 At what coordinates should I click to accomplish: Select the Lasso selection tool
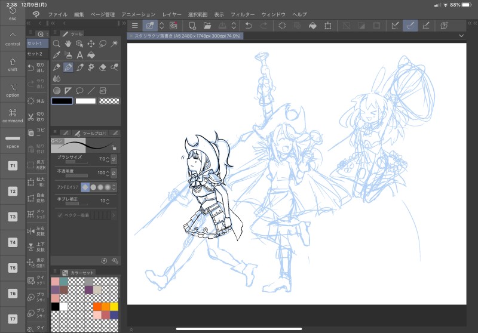(x=102, y=44)
